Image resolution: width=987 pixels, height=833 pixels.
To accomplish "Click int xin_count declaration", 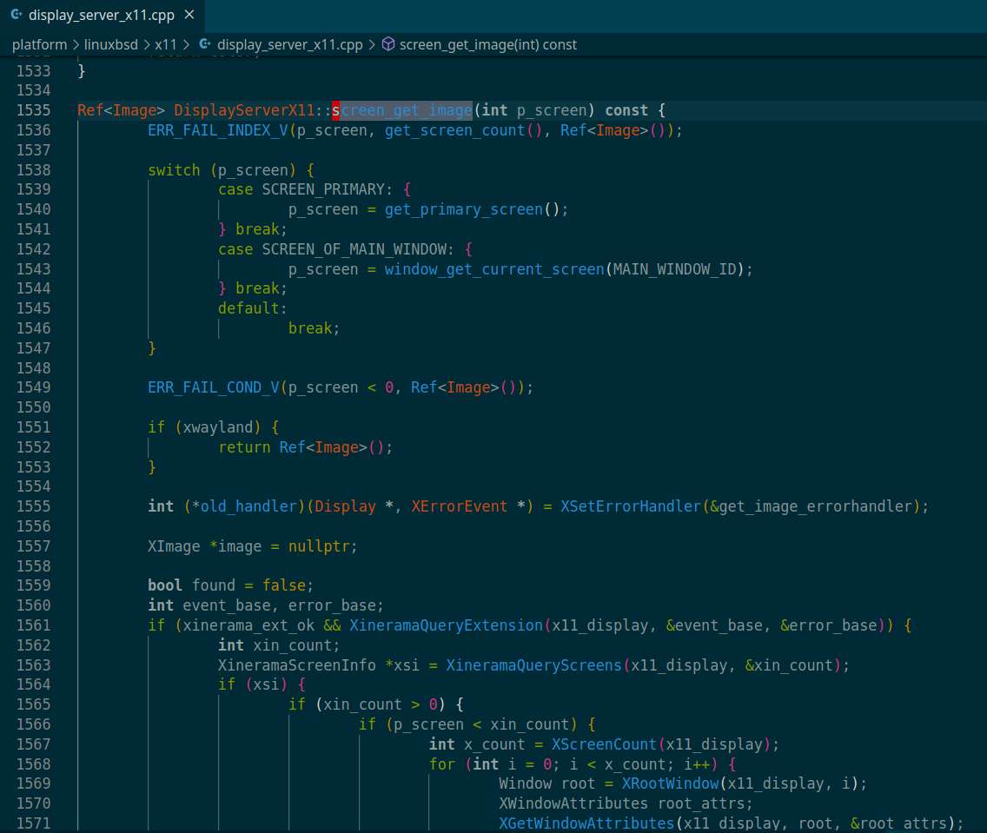I will [279, 645].
